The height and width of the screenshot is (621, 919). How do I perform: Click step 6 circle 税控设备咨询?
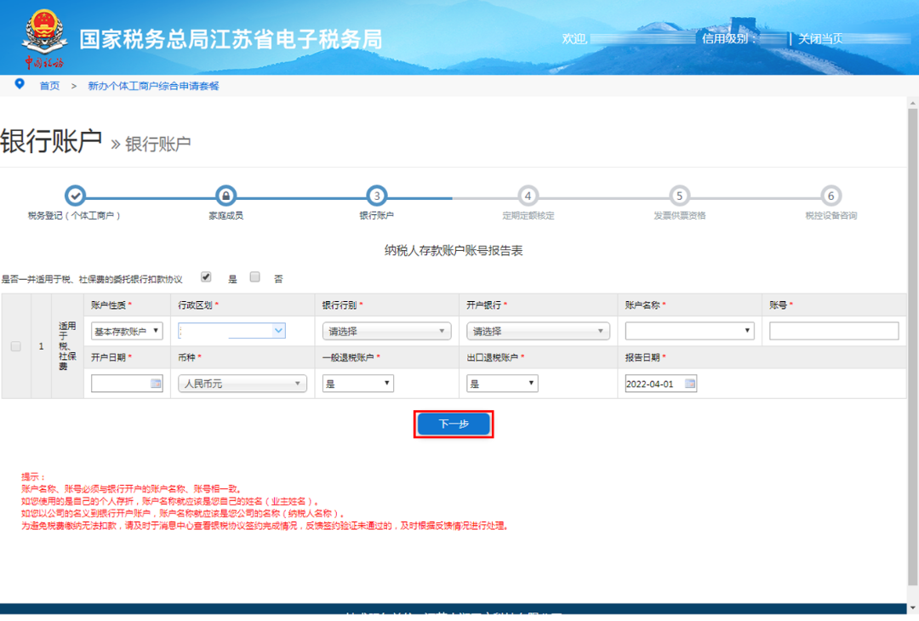[x=831, y=196]
